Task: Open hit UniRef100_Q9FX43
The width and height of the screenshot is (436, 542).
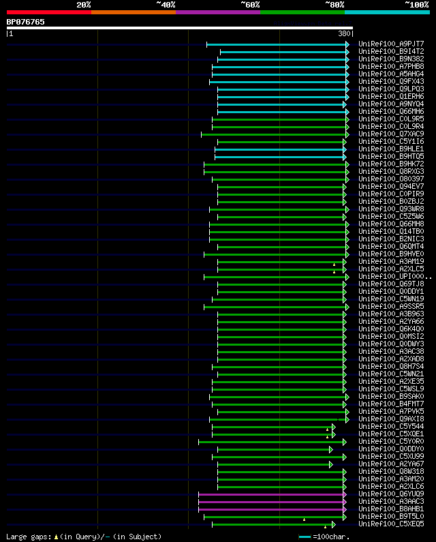Action: (391, 81)
